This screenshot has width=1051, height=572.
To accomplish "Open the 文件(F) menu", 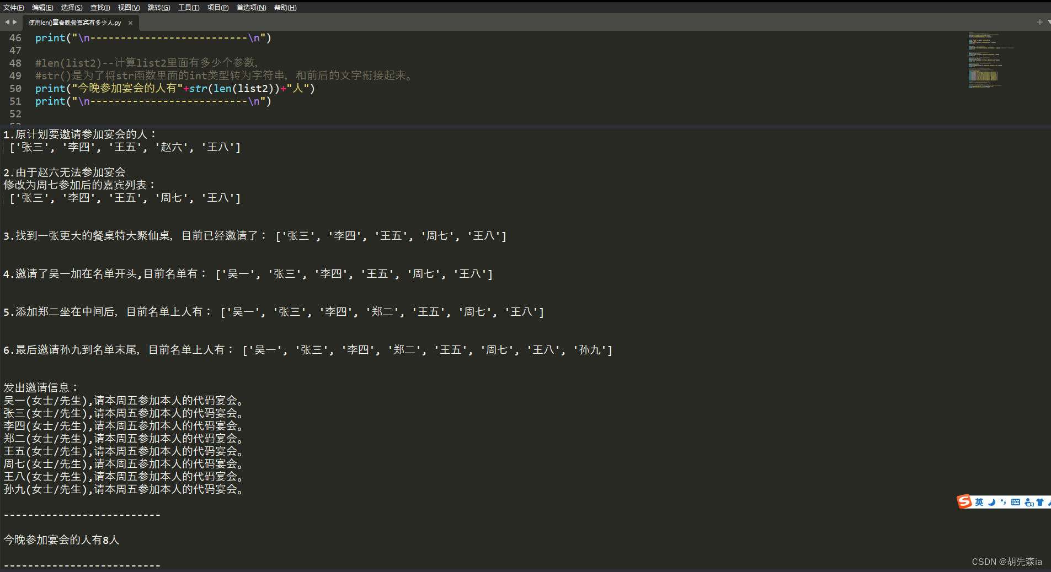I will click(x=14, y=7).
